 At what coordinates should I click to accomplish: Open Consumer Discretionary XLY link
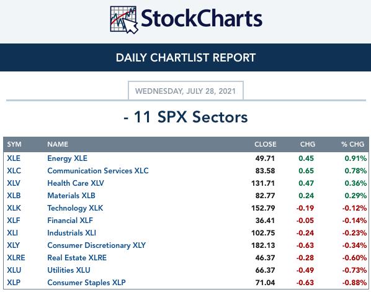pyautogui.click(x=97, y=245)
